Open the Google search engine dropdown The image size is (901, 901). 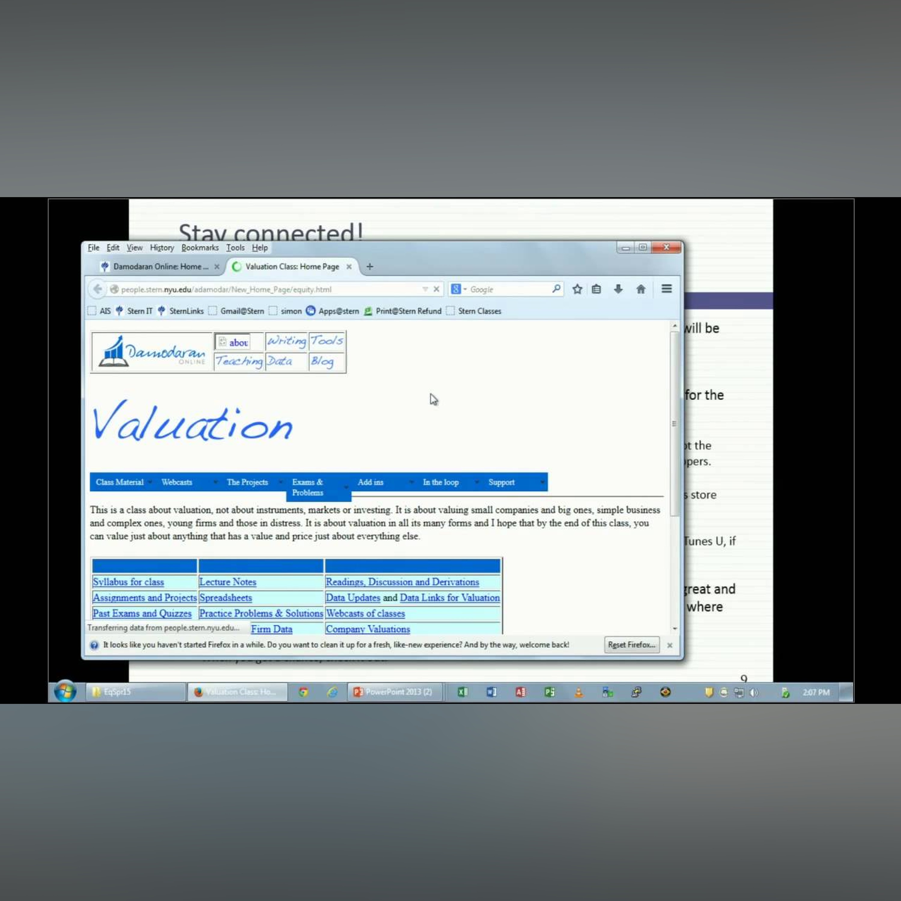(459, 289)
